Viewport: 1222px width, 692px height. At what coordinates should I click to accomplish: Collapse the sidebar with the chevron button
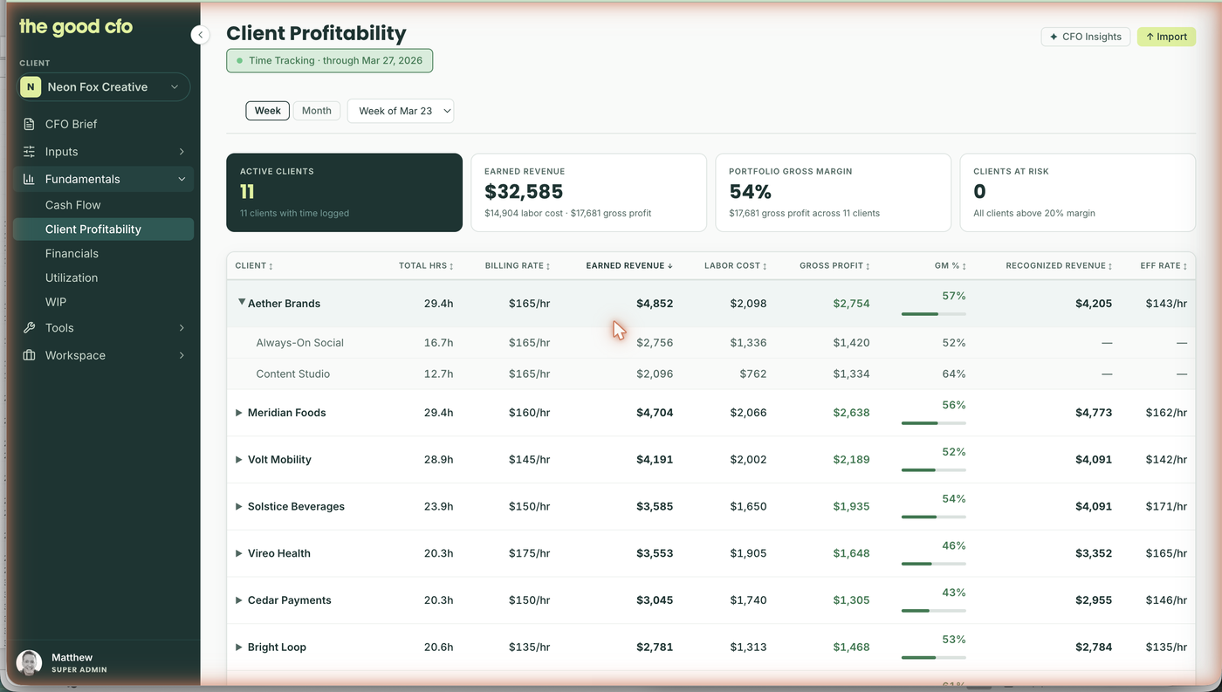coord(201,35)
